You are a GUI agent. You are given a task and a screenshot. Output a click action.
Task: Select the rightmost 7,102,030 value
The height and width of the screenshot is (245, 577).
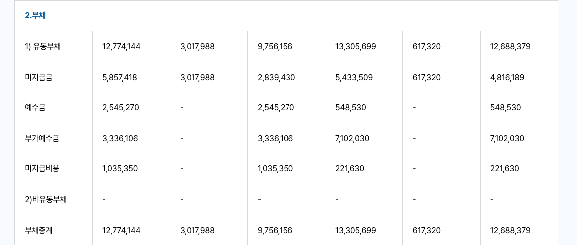coord(507,138)
